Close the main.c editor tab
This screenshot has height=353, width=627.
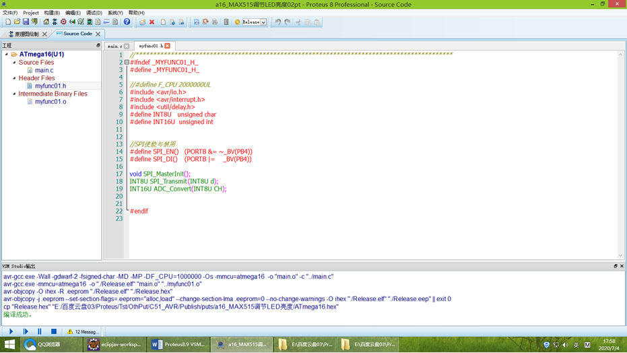tap(127, 46)
